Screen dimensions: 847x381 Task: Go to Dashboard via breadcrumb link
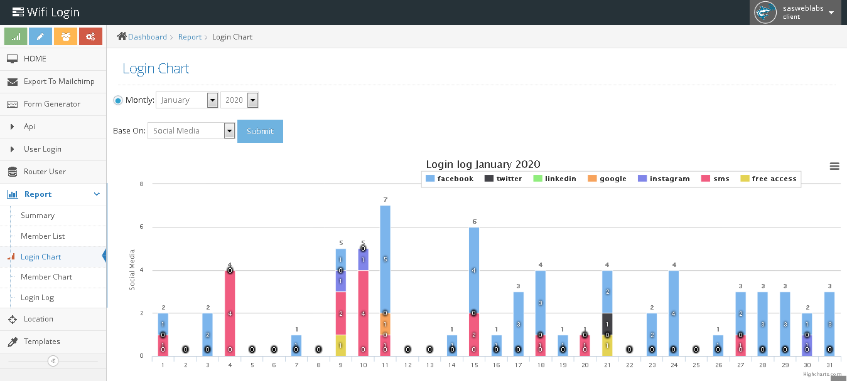point(148,37)
